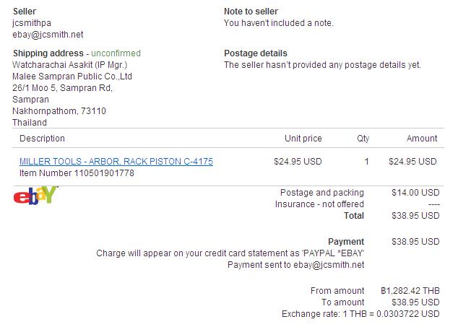Click the seller name jcsmithpa
Screen dimensions: 458x327
(32, 23)
